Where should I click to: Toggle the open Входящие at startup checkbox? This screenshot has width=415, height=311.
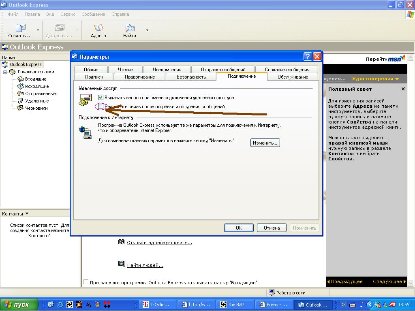point(86,282)
